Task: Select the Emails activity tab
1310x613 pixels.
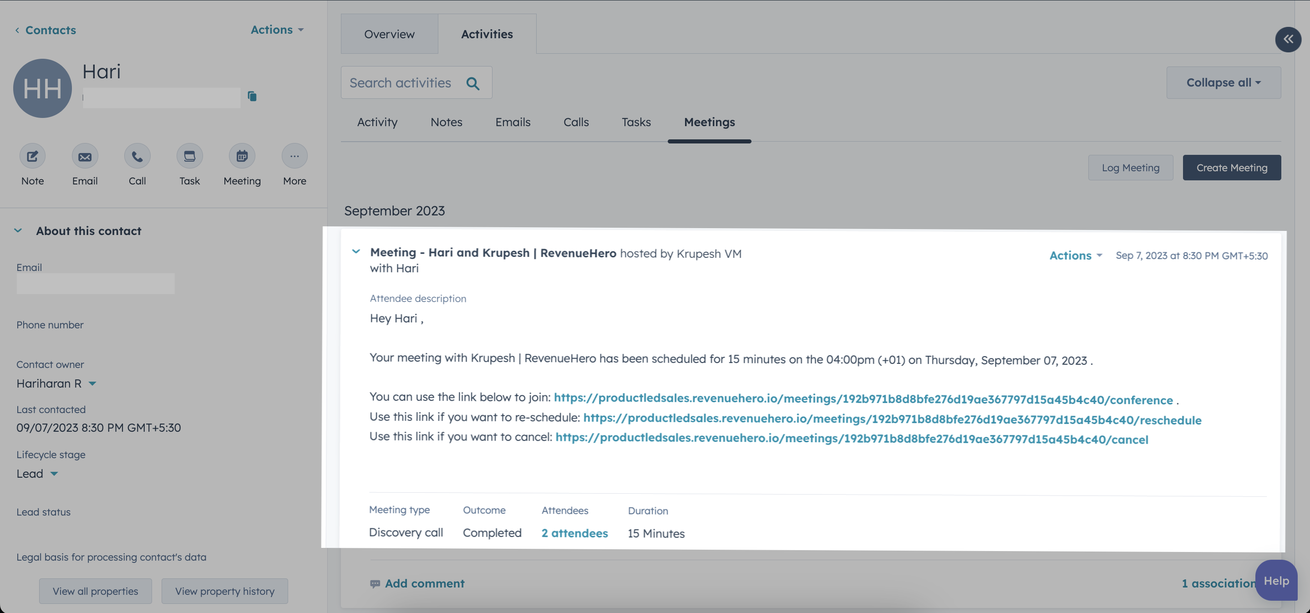Action: 513,122
